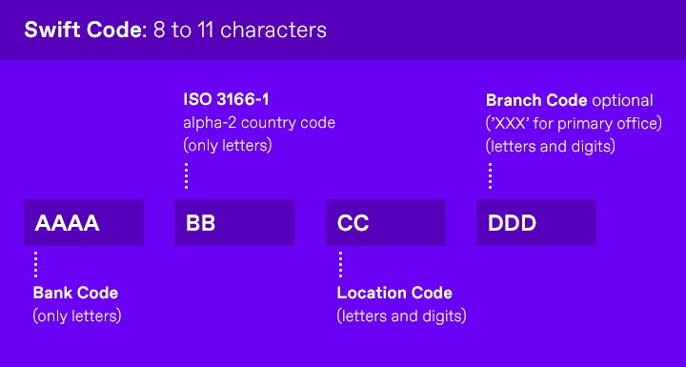Select the BB country code box
686x367 pixels.
click(234, 222)
